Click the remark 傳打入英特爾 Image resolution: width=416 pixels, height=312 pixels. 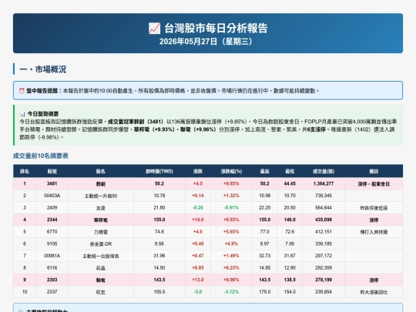click(374, 232)
